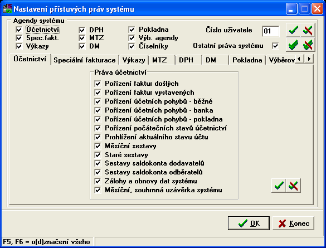Screen dimensions: 326x248
Task: Click the application icon in title bar
Action: [7, 9]
